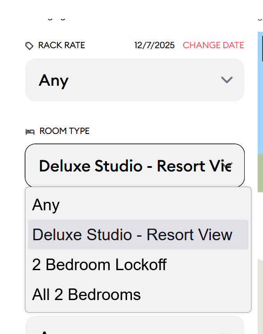Click the bed icon beside Room Type
The width and height of the screenshot is (263, 334).
click(30, 132)
